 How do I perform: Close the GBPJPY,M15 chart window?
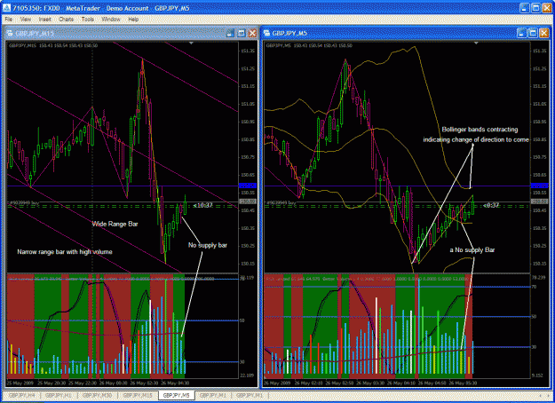coord(252,33)
